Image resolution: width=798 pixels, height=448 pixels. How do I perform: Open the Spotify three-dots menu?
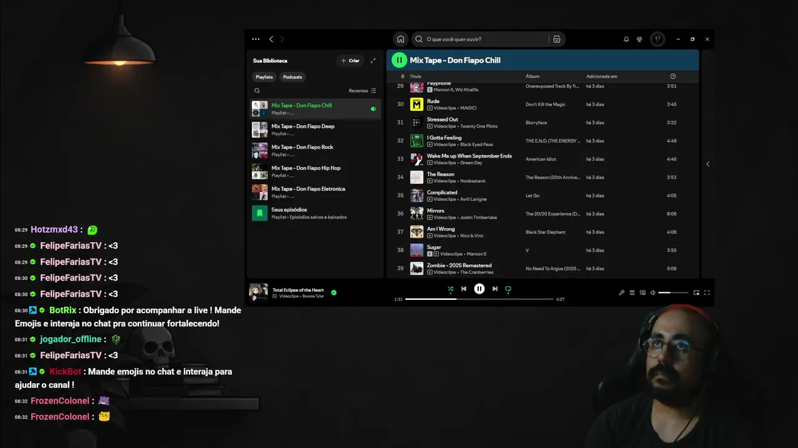[x=256, y=39]
